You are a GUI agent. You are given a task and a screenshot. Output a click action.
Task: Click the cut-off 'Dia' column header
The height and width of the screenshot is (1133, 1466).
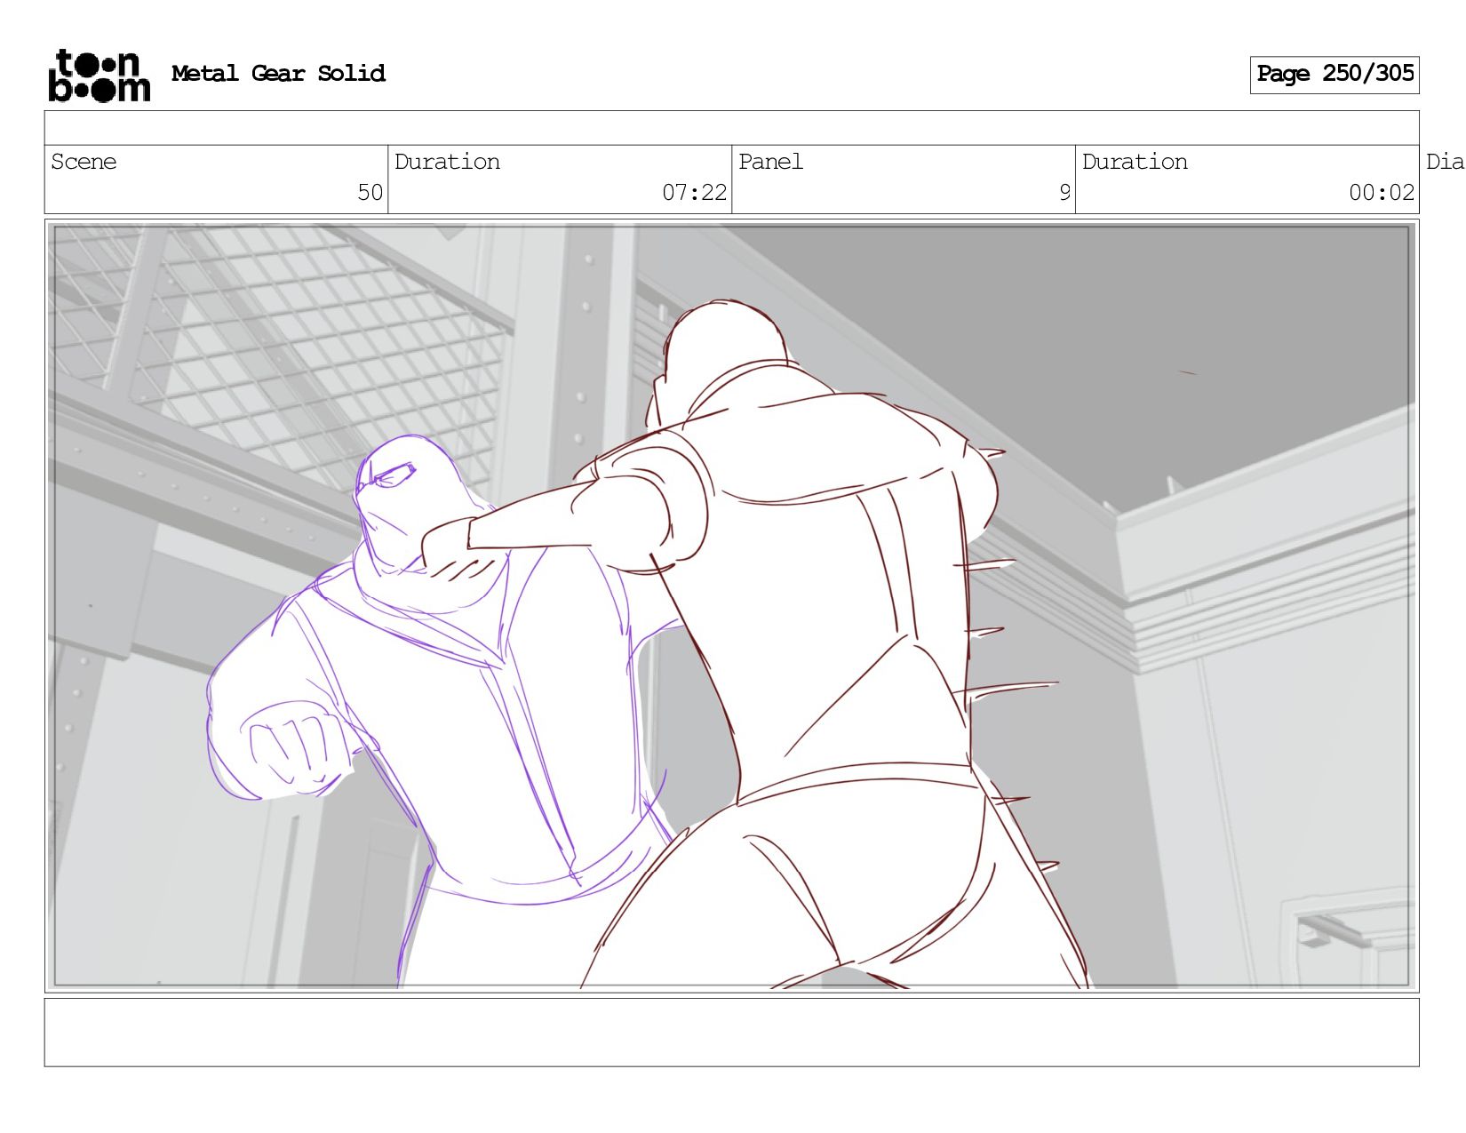tap(1445, 162)
